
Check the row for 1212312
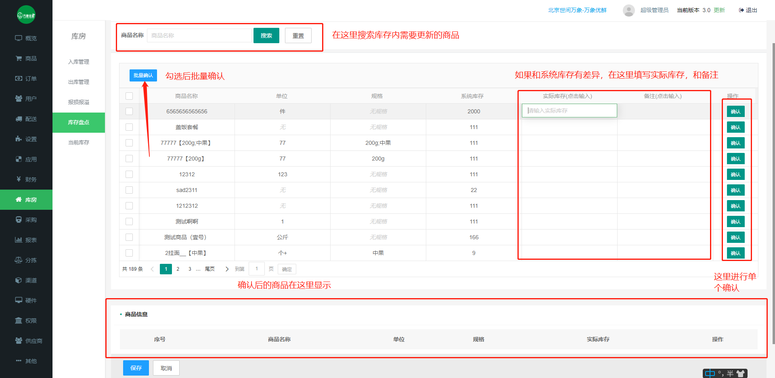point(129,206)
